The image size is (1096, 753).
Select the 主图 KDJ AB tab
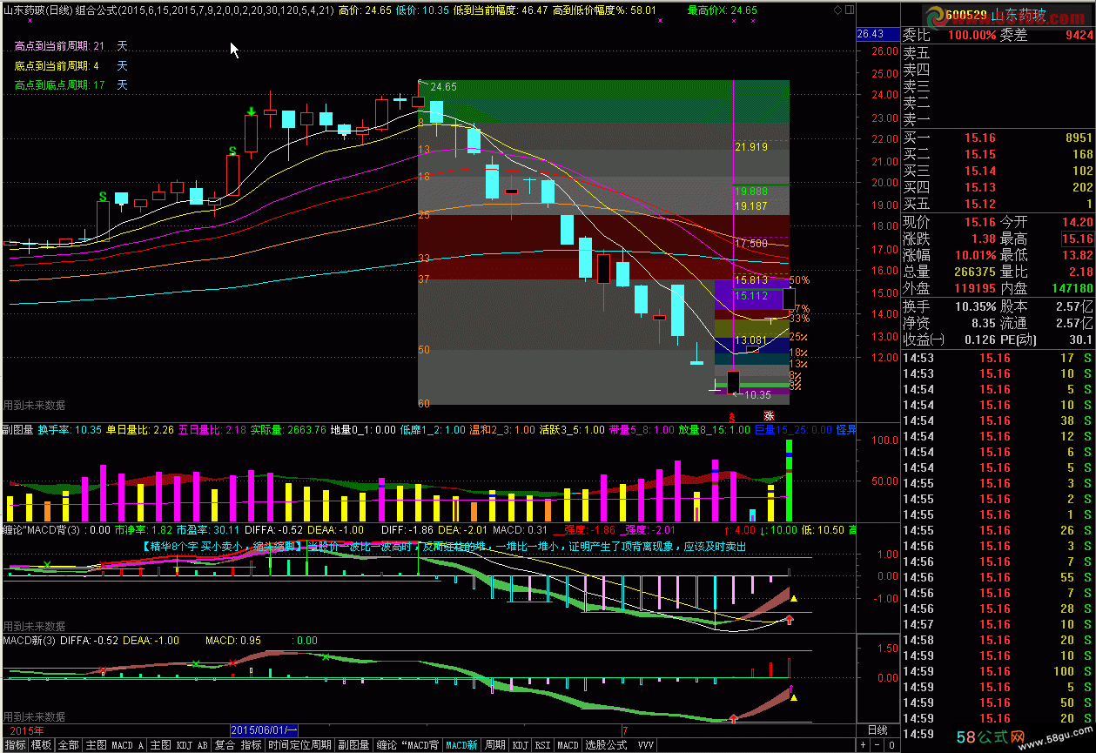pyautogui.click(x=179, y=745)
